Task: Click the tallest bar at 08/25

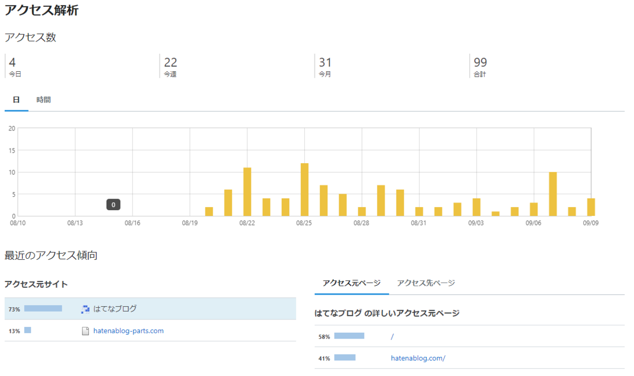Action: click(304, 190)
